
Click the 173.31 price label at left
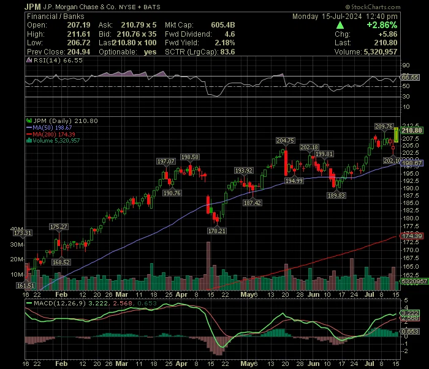pyautogui.click(x=23, y=233)
